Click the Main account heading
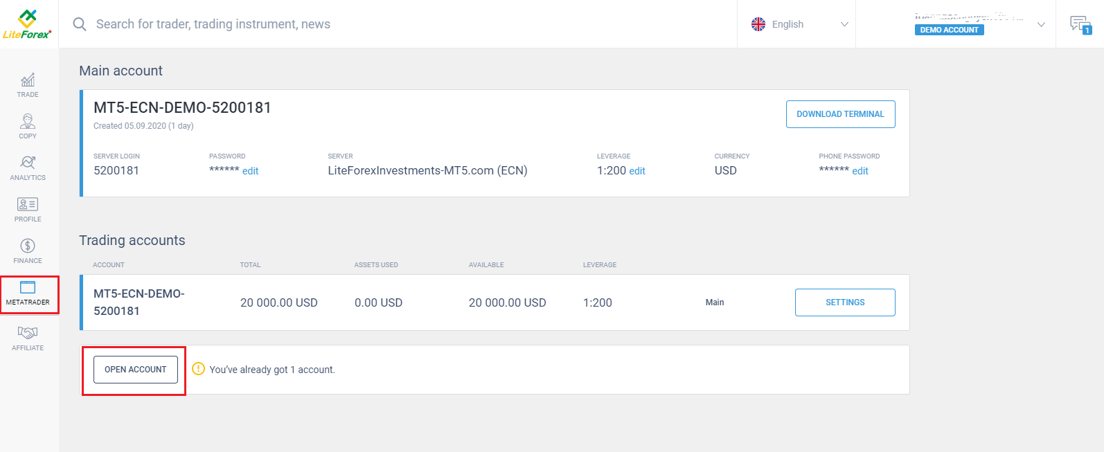 click(121, 71)
